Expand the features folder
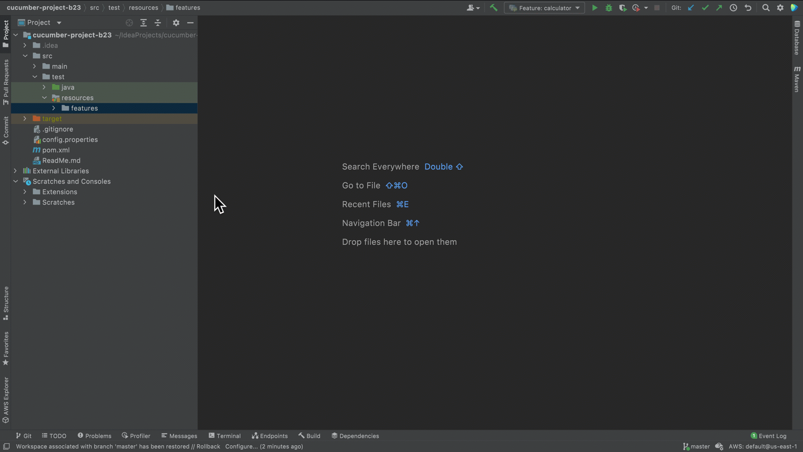 (x=54, y=108)
